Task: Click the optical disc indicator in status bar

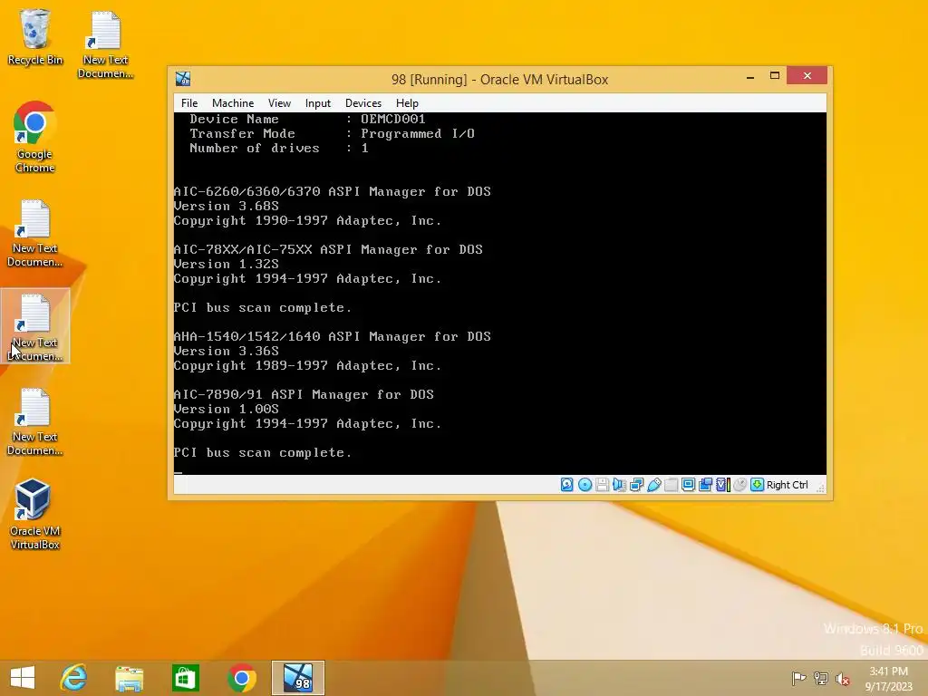Action: click(x=585, y=485)
